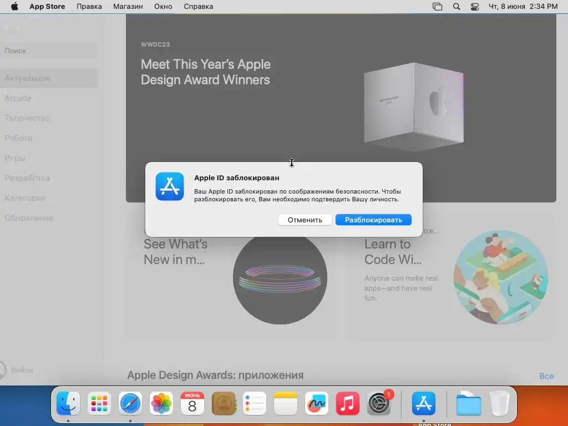Click the account avatar beside Войти
Screen dimensions: 568x426
(x=2, y=370)
